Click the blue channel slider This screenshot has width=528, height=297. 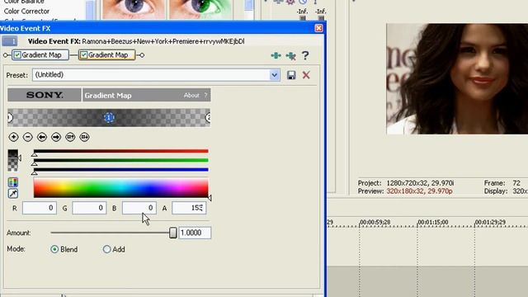point(121,170)
